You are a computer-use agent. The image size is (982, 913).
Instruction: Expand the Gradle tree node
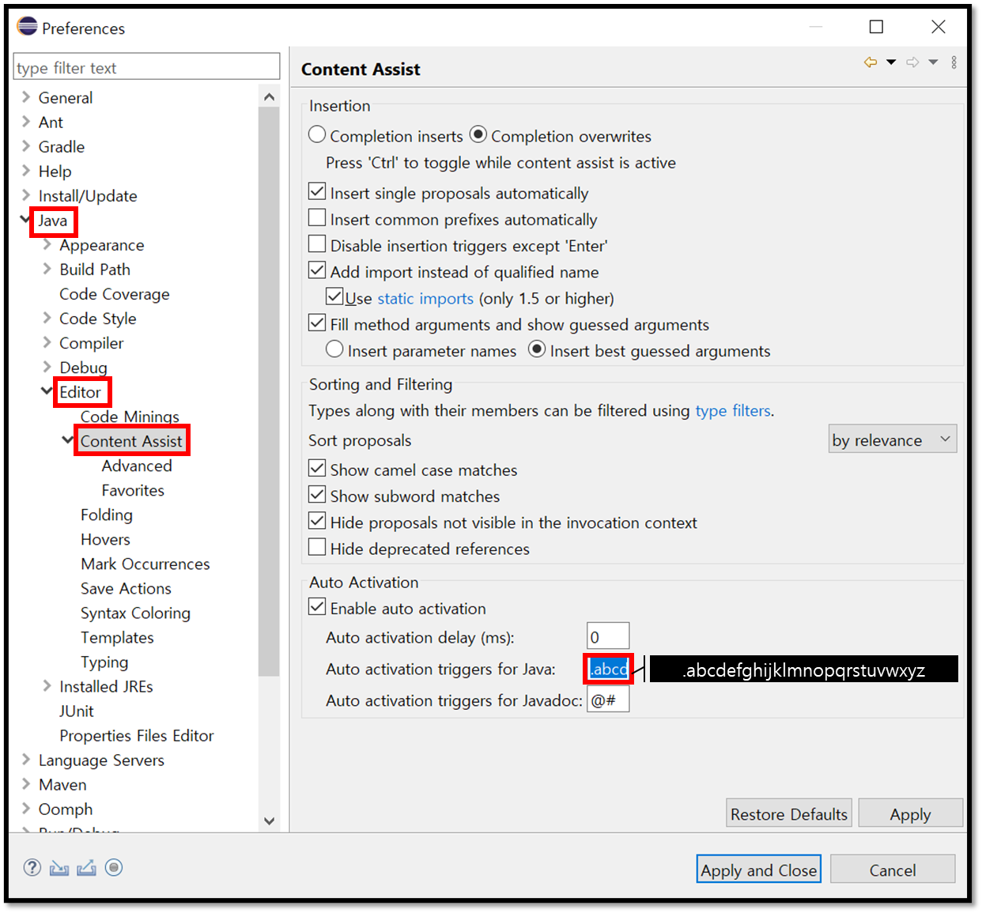26,146
